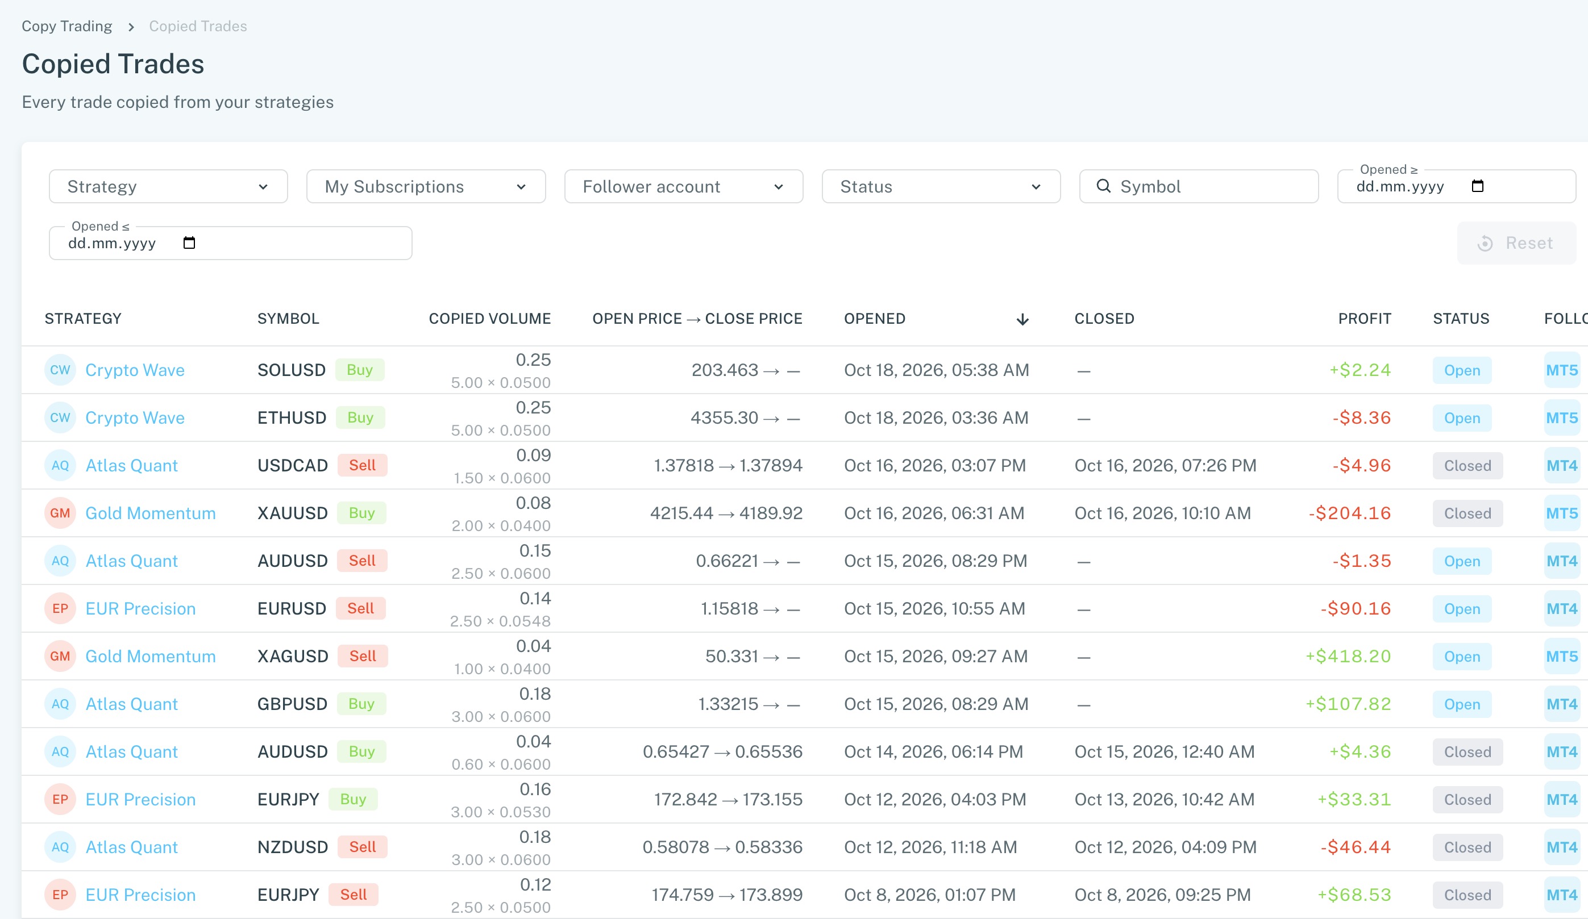This screenshot has width=1588, height=919.
Task: Open the Opened ≤ calendar picker icon
Action: click(189, 243)
